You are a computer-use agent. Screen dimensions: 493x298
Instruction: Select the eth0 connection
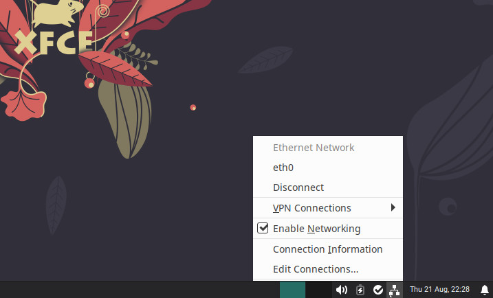point(283,167)
